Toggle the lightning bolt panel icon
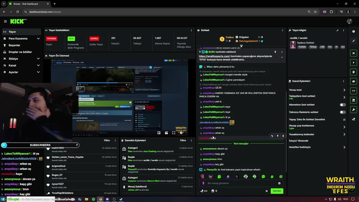This screenshot has width=359, height=202. tap(354, 63)
